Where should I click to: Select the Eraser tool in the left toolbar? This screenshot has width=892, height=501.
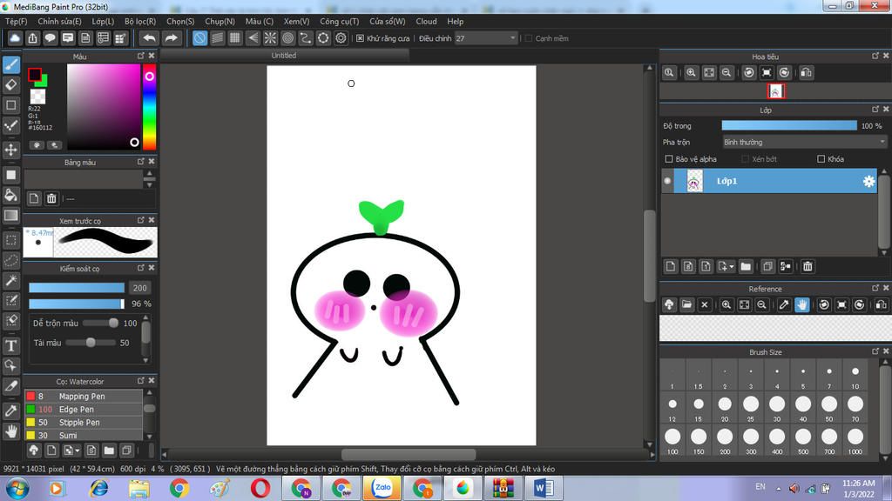[11, 84]
